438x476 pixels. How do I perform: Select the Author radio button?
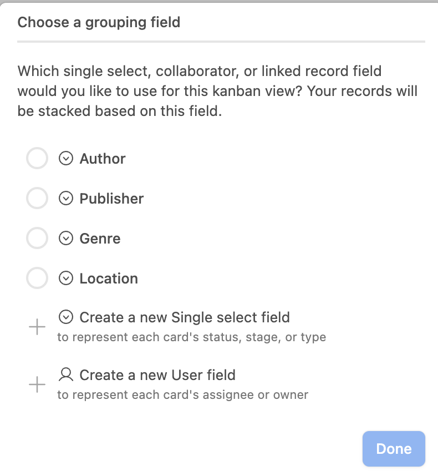(x=37, y=159)
